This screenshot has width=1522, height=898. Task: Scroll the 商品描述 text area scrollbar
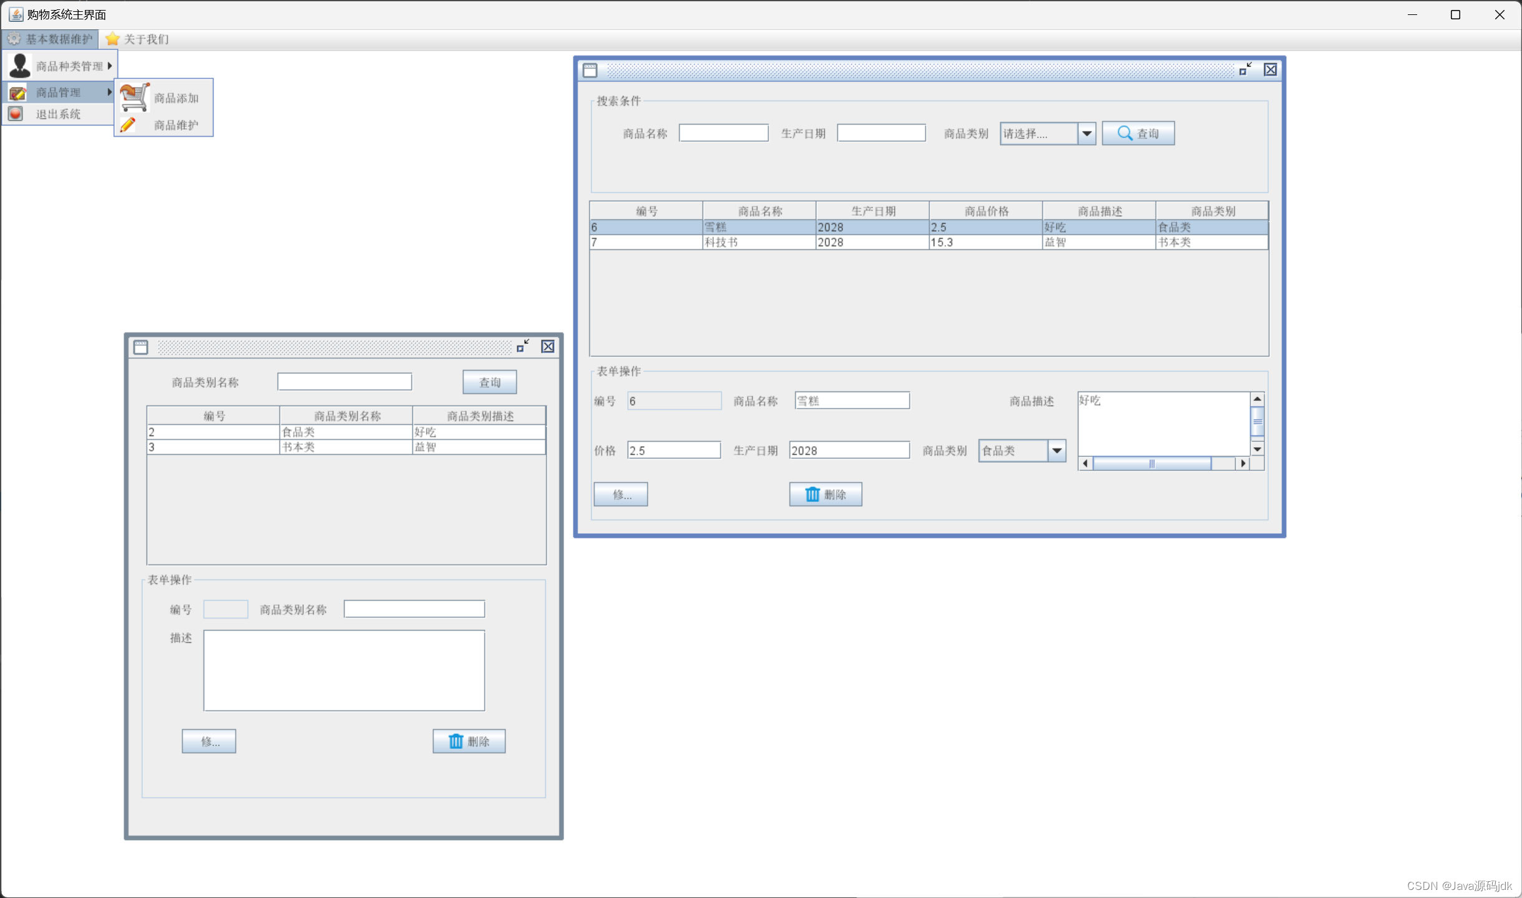pyautogui.click(x=1257, y=422)
